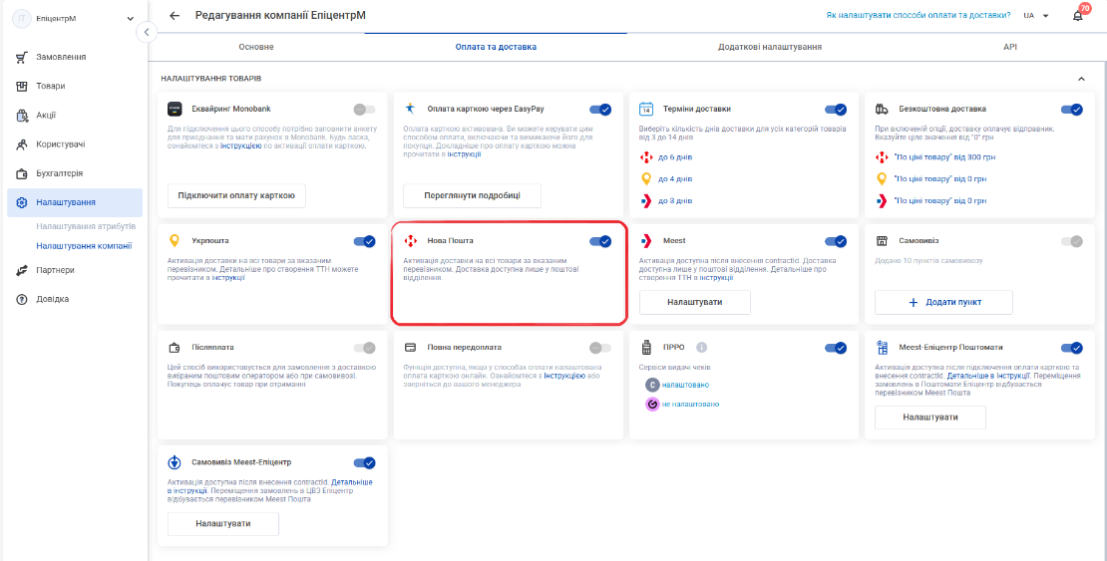Open the інструкції link in the Укрпошта card
The width and height of the screenshot is (1107, 561).
(229, 278)
